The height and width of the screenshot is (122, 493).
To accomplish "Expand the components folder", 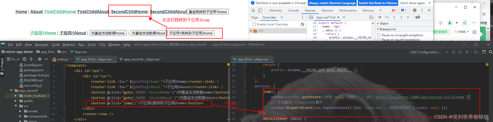I will 20,116.
